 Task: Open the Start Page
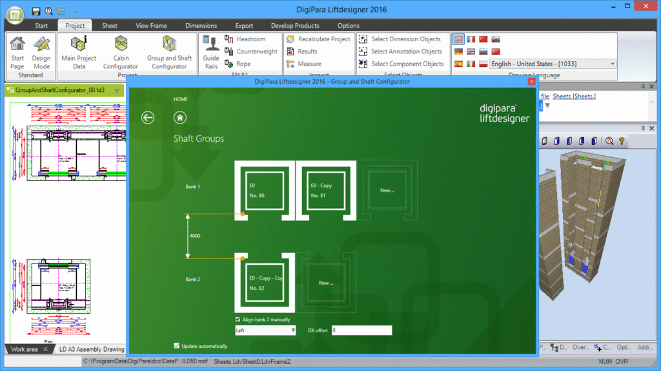17,53
